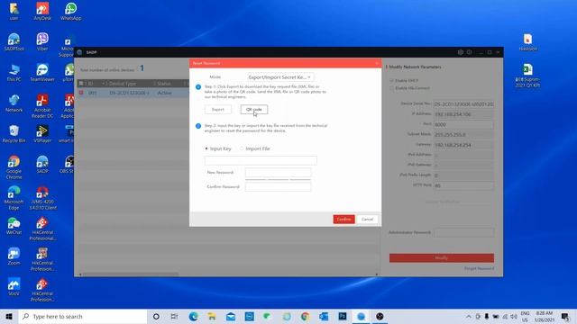Open the Microsoft Edge desktop shortcut
577x324 pixels.
[14, 198]
